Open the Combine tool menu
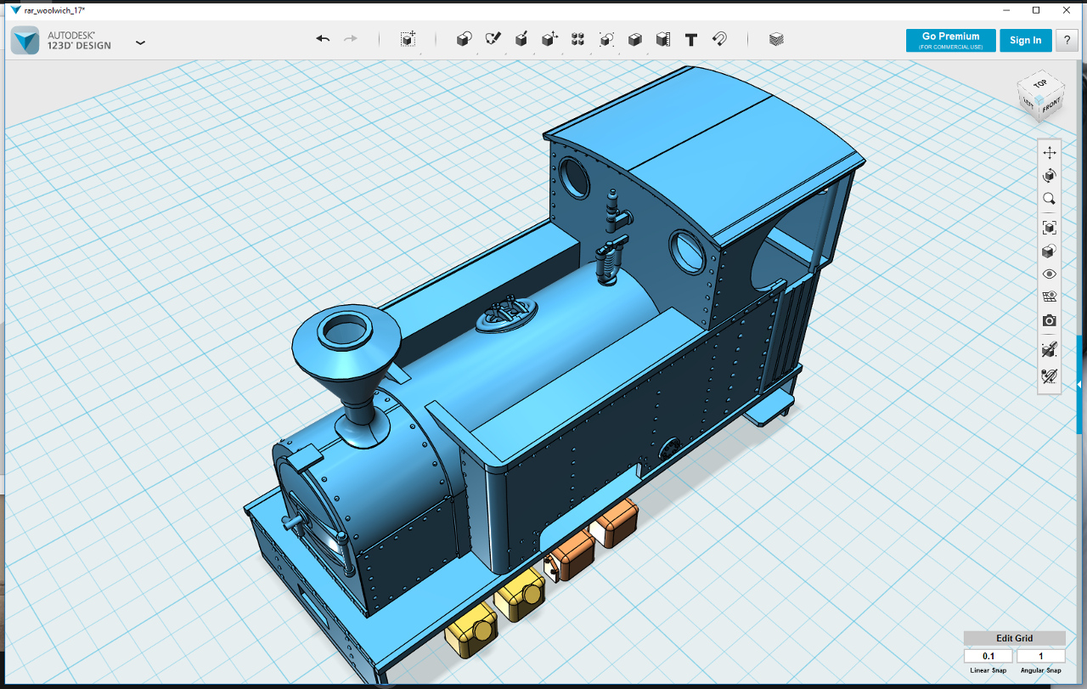Viewport: 1087px width, 689px height. 634,39
